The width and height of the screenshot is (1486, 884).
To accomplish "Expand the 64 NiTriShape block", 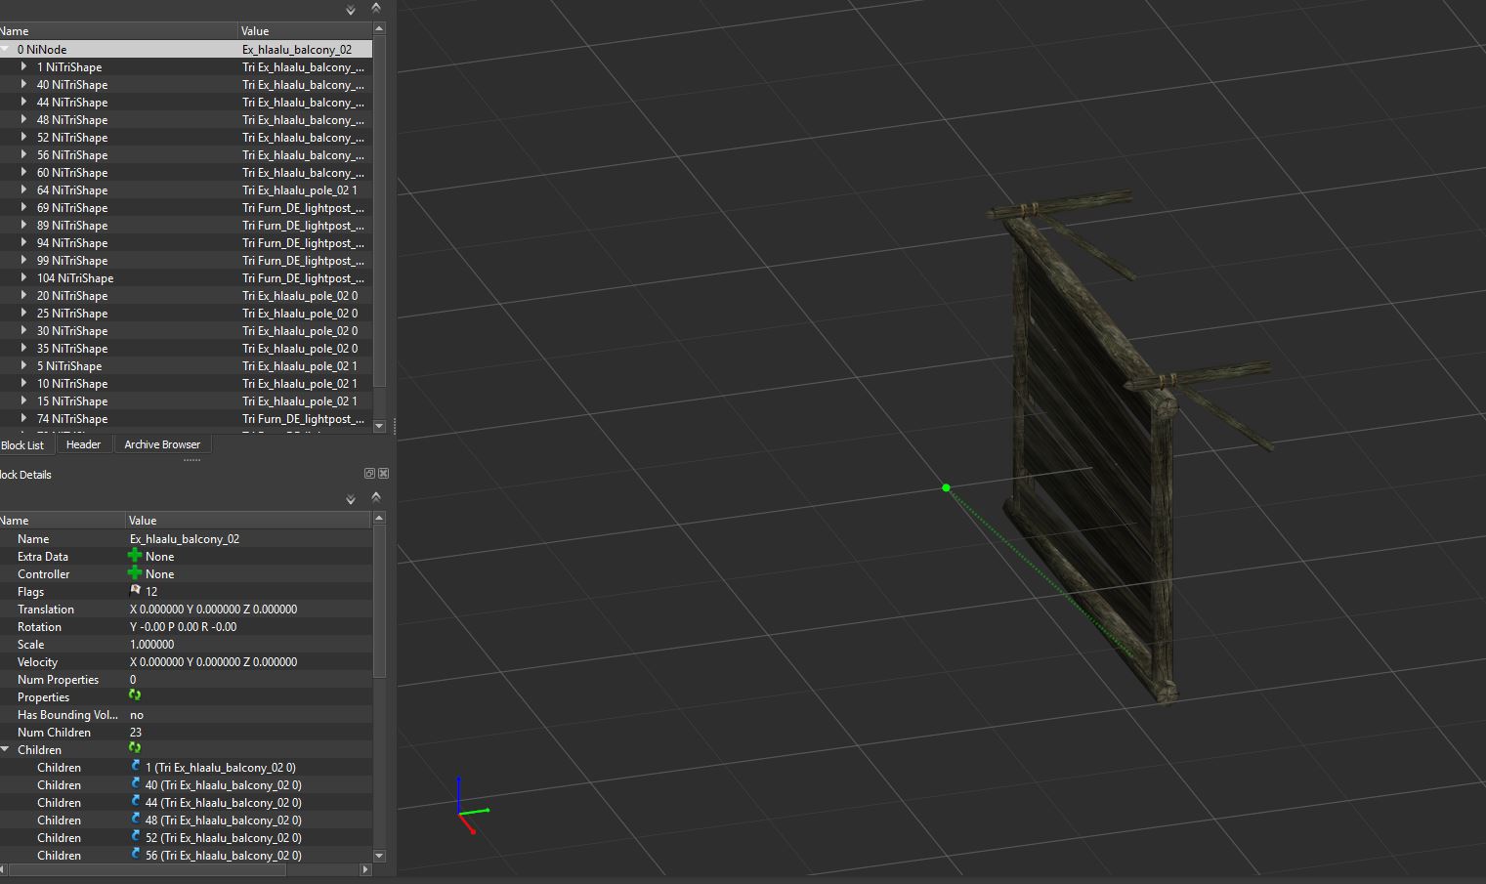I will click(24, 190).
